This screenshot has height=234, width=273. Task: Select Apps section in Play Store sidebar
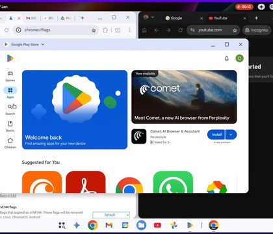[x=10, y=93]
